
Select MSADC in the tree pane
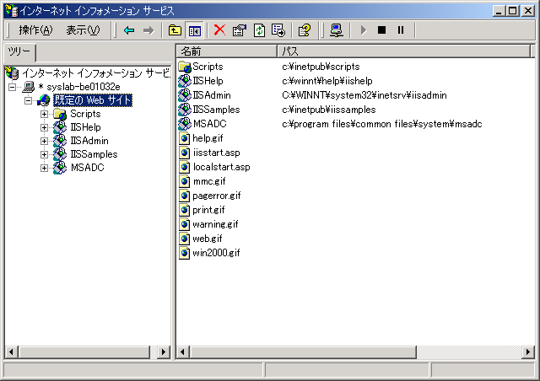pyautogui.click(x=88, y=168)
